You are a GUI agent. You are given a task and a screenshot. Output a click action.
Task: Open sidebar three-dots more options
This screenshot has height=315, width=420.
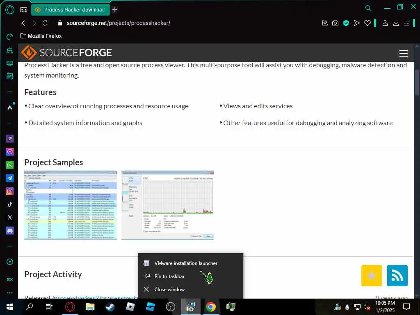[10, 292]
